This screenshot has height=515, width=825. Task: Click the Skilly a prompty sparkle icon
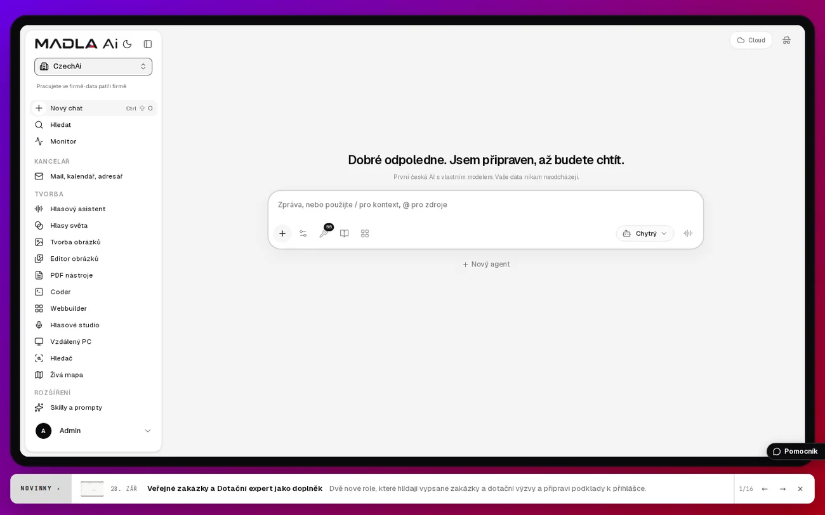click(x=39, y=407)
